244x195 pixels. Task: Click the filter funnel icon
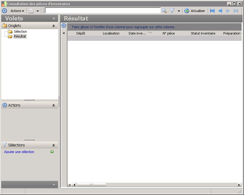[172, 11]
